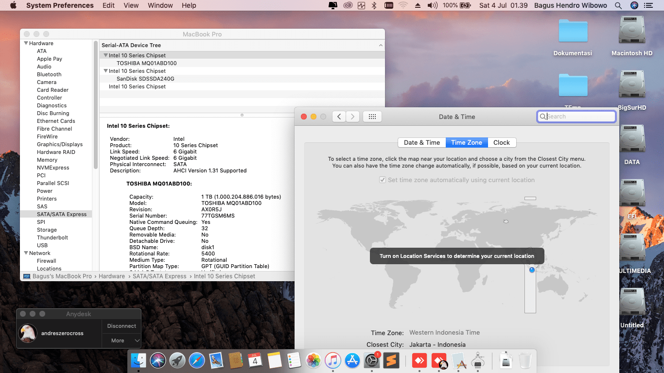Open Trash in the Dock
This screenshot has height=373, width=664.
525,360
